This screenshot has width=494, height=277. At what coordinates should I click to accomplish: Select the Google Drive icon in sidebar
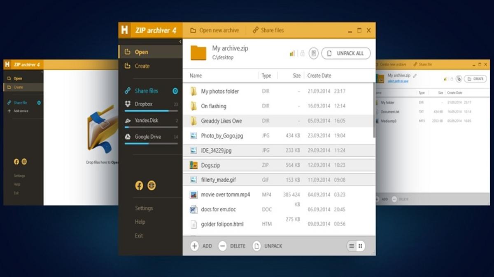(128, 137)
